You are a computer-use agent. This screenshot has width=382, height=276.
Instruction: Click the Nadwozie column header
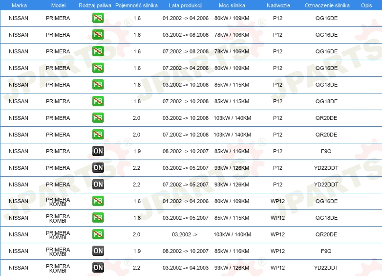(x=278, y=5)
